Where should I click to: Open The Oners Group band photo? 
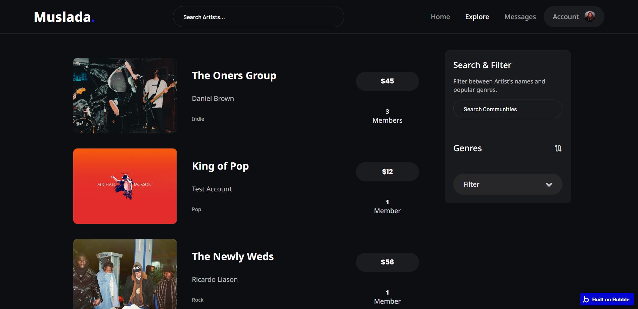[125, 96]
